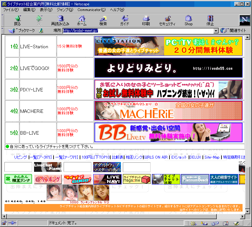Click the 1位 LIVE-Station name cell
The height and width of the screenshot is (227, 252).
[38, 46]
